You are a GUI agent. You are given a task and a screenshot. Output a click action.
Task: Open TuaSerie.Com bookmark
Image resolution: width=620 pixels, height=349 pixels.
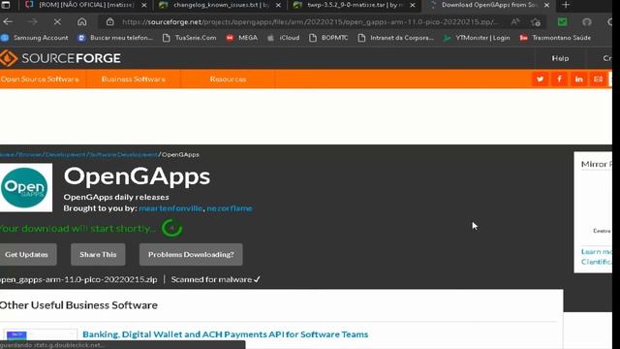click(190, 38)
